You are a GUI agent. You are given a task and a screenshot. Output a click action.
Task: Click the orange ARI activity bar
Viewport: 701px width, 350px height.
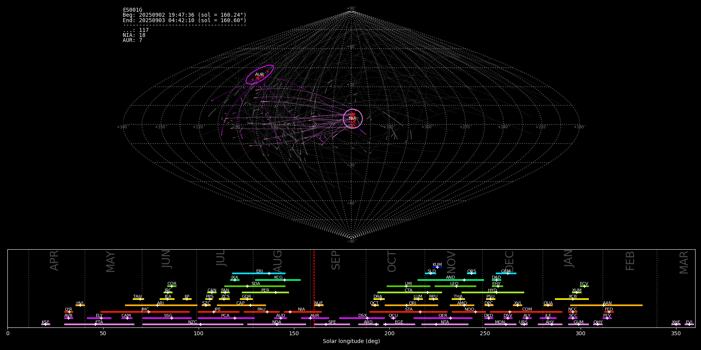tap(161, 305)
